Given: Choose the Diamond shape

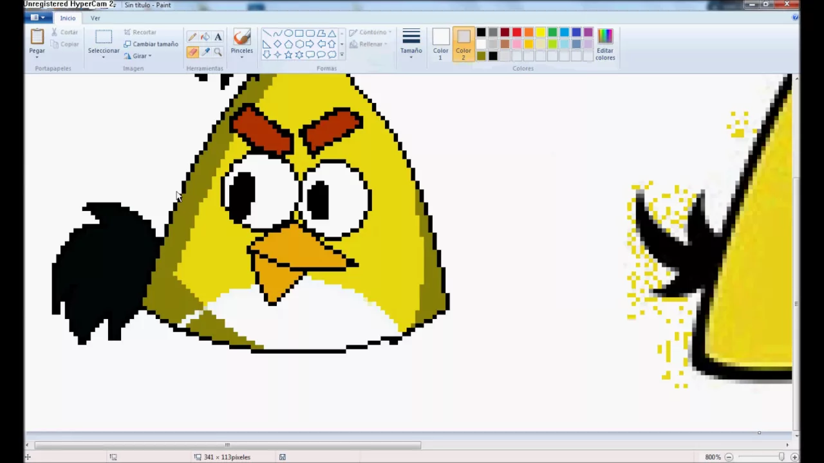Looking at the screenshot, I should tap(277, 44).
